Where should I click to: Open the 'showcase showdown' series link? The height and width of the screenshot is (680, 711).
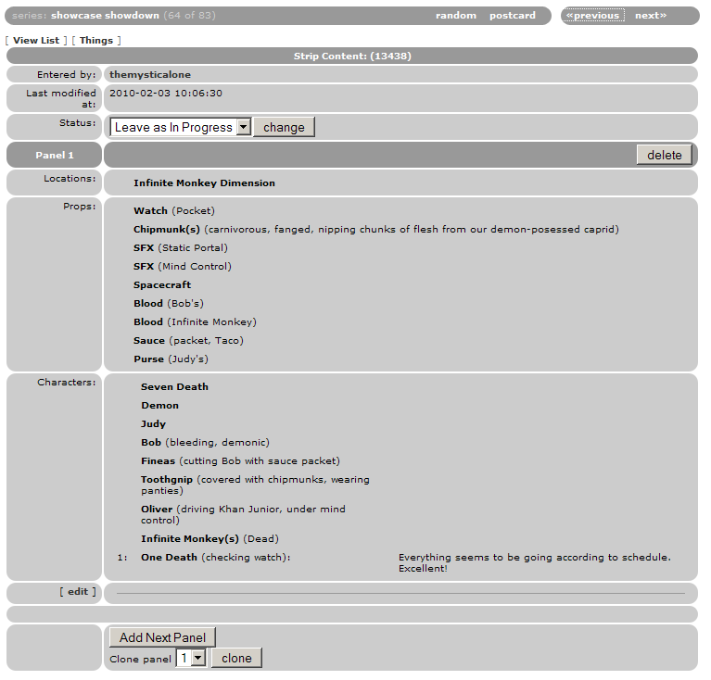pos(106,16)
